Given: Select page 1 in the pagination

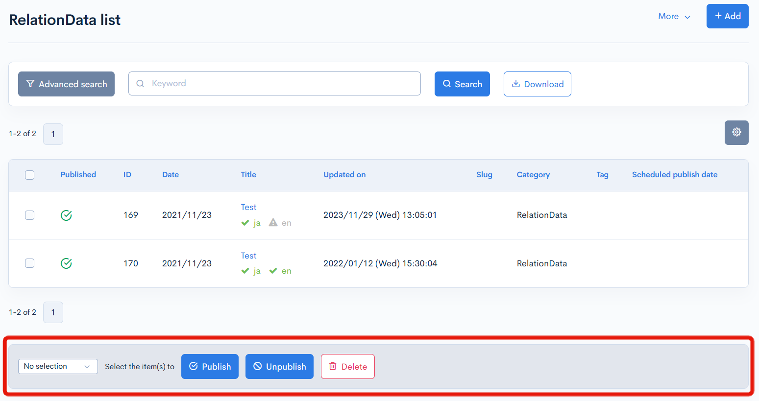Looking at the screenshot, I should [x=53, y=134].
